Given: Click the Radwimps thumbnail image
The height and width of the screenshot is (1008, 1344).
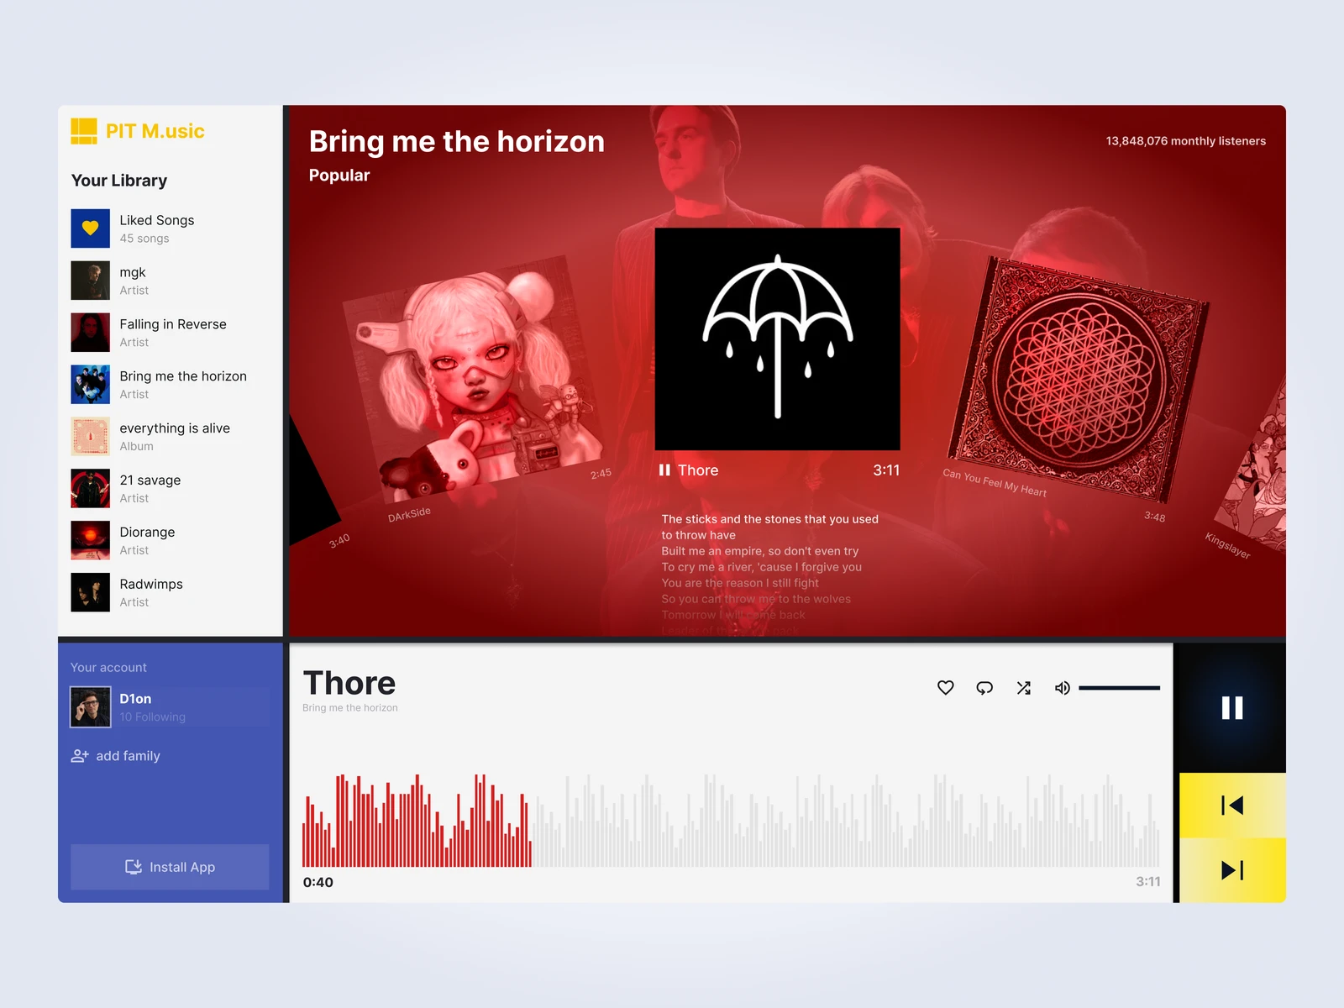Looking at the screenshot, I should (x=91, y=593).
